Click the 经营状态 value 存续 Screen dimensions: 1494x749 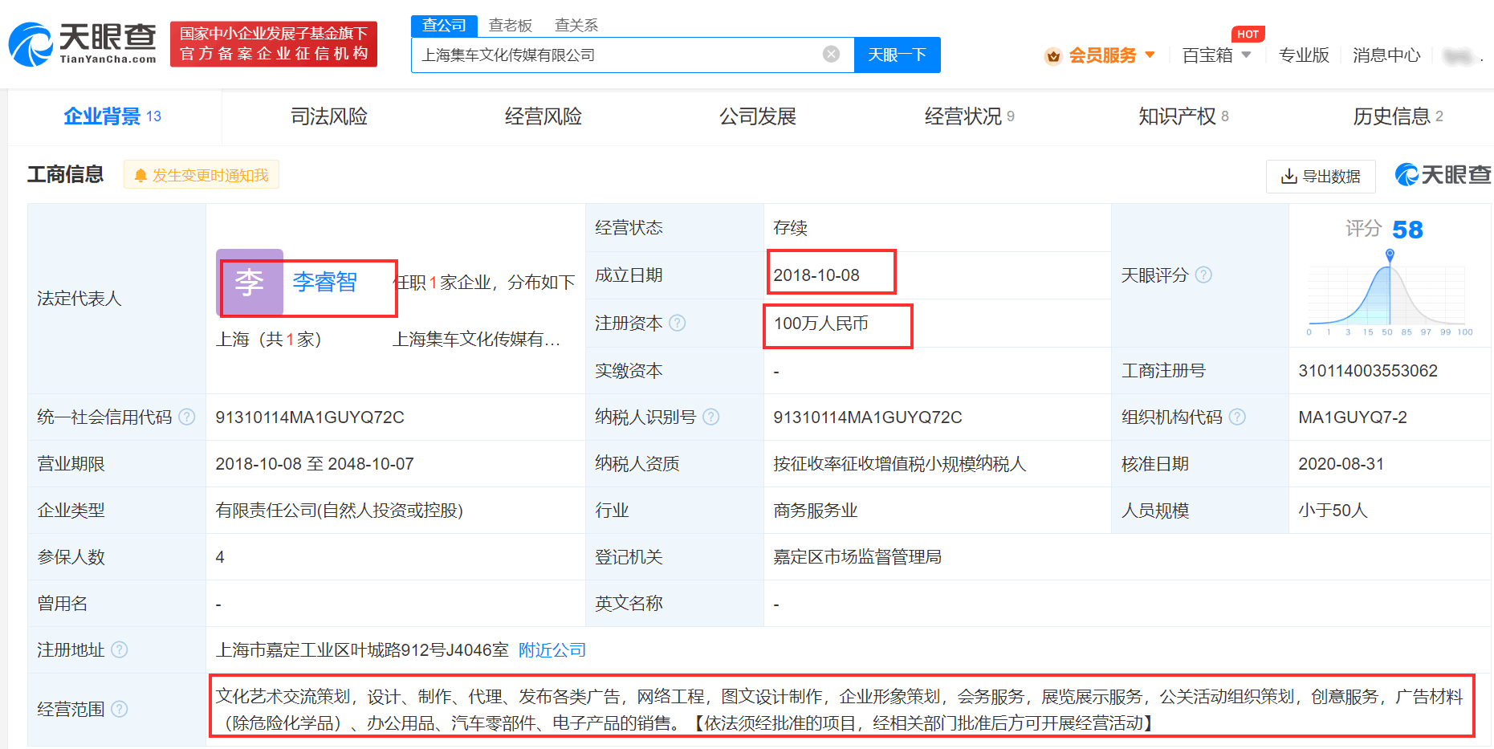pos(790,228)
